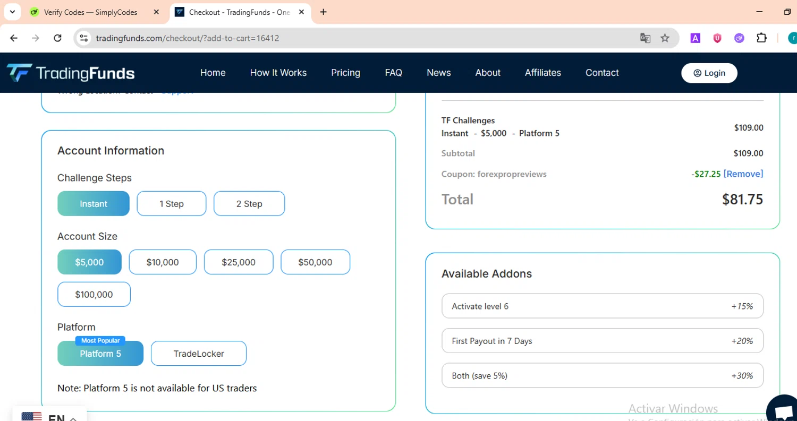
Task: Click the browser back arrow
Action: 14,38
